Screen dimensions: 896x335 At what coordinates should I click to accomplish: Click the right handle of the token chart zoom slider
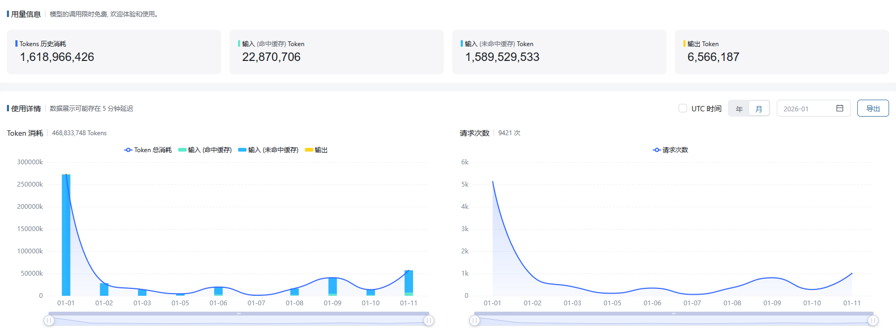[429, 320]
